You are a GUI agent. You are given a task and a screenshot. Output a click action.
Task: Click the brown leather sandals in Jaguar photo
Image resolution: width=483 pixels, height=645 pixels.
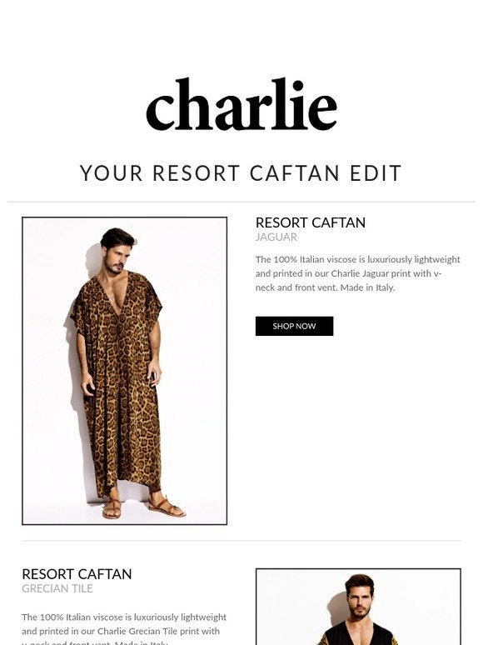tap(144, 508)
